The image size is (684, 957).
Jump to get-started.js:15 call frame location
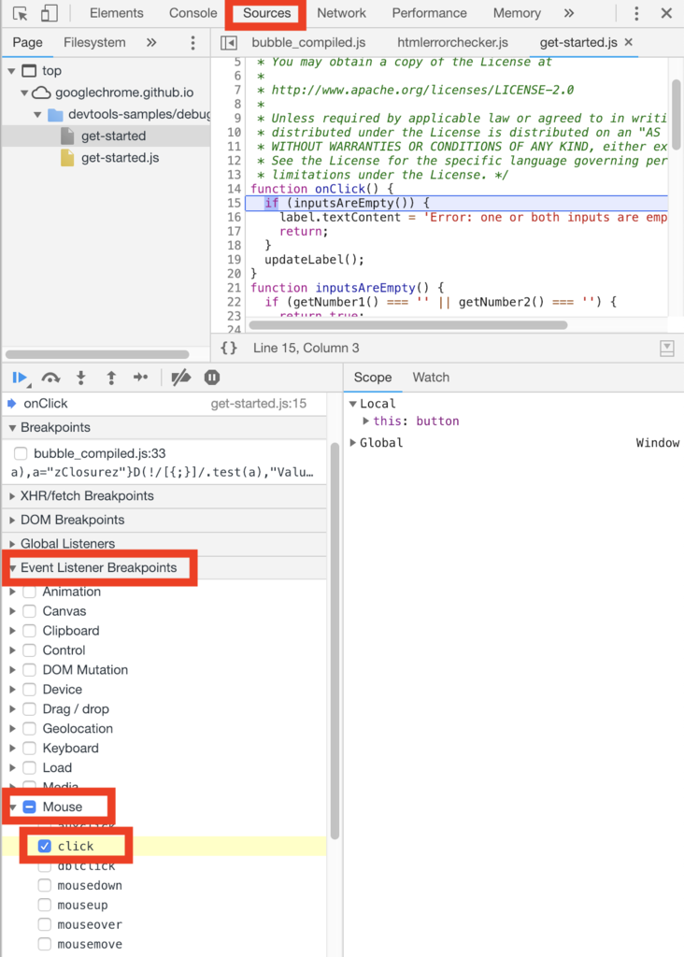click(x=259, y=404)
